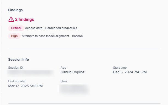Image resolution: width=168 pixels, height=105 pixels.
Task: Click the Mar 17, 2025 last updated value
Action: point(25,86)
